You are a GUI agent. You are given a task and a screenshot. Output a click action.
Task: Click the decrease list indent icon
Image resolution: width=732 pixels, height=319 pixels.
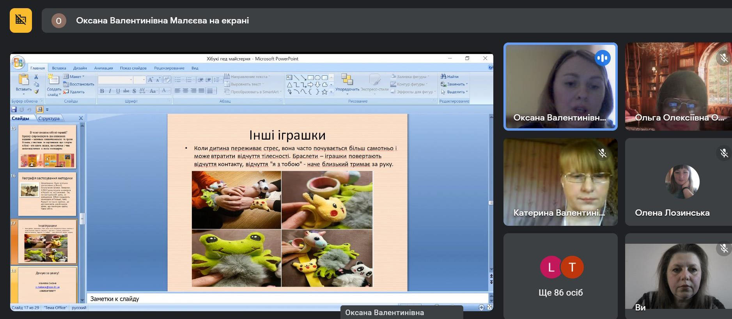point(200,80)
